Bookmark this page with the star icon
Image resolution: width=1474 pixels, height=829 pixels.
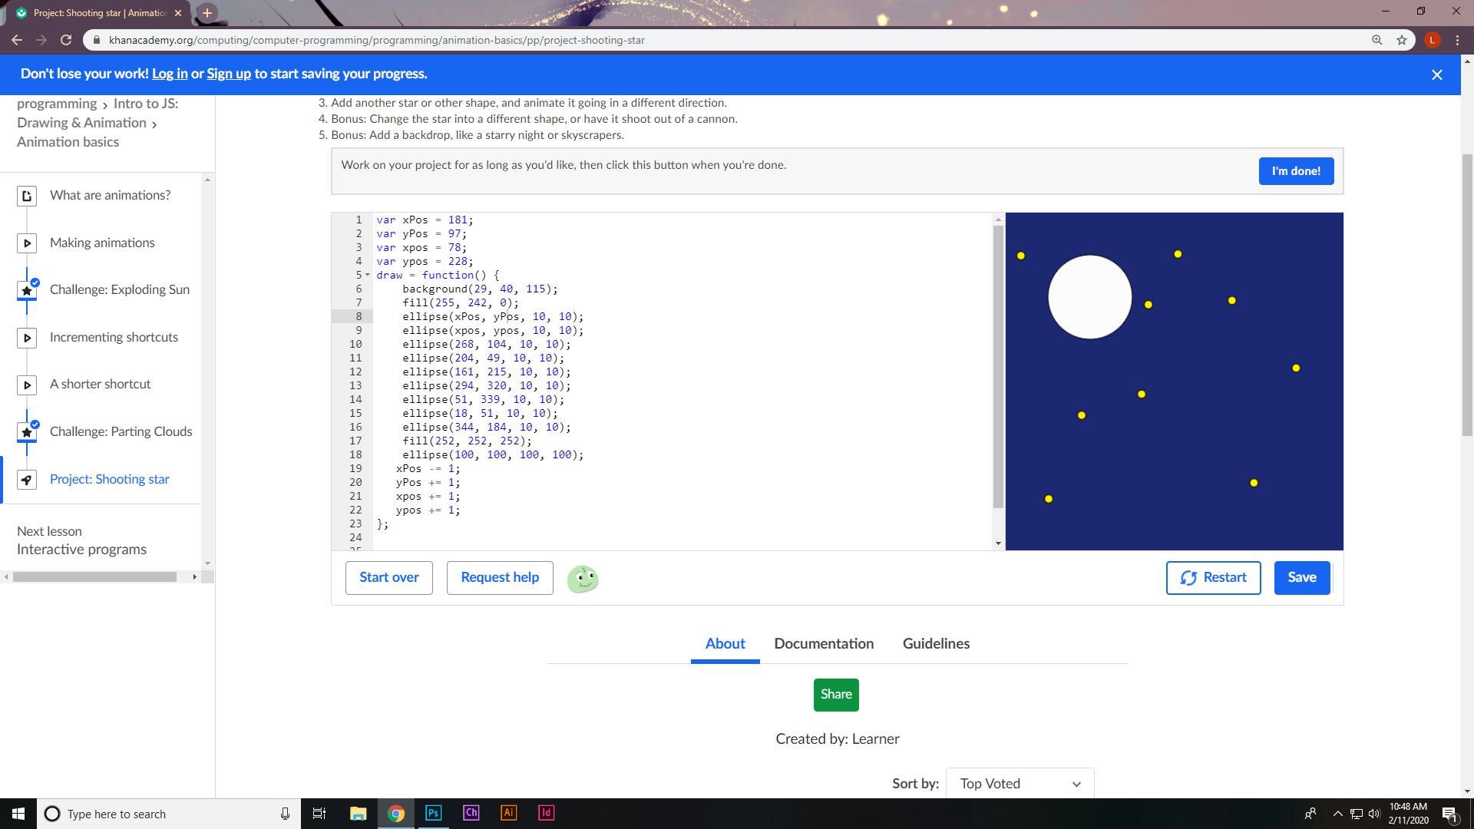1401,40
